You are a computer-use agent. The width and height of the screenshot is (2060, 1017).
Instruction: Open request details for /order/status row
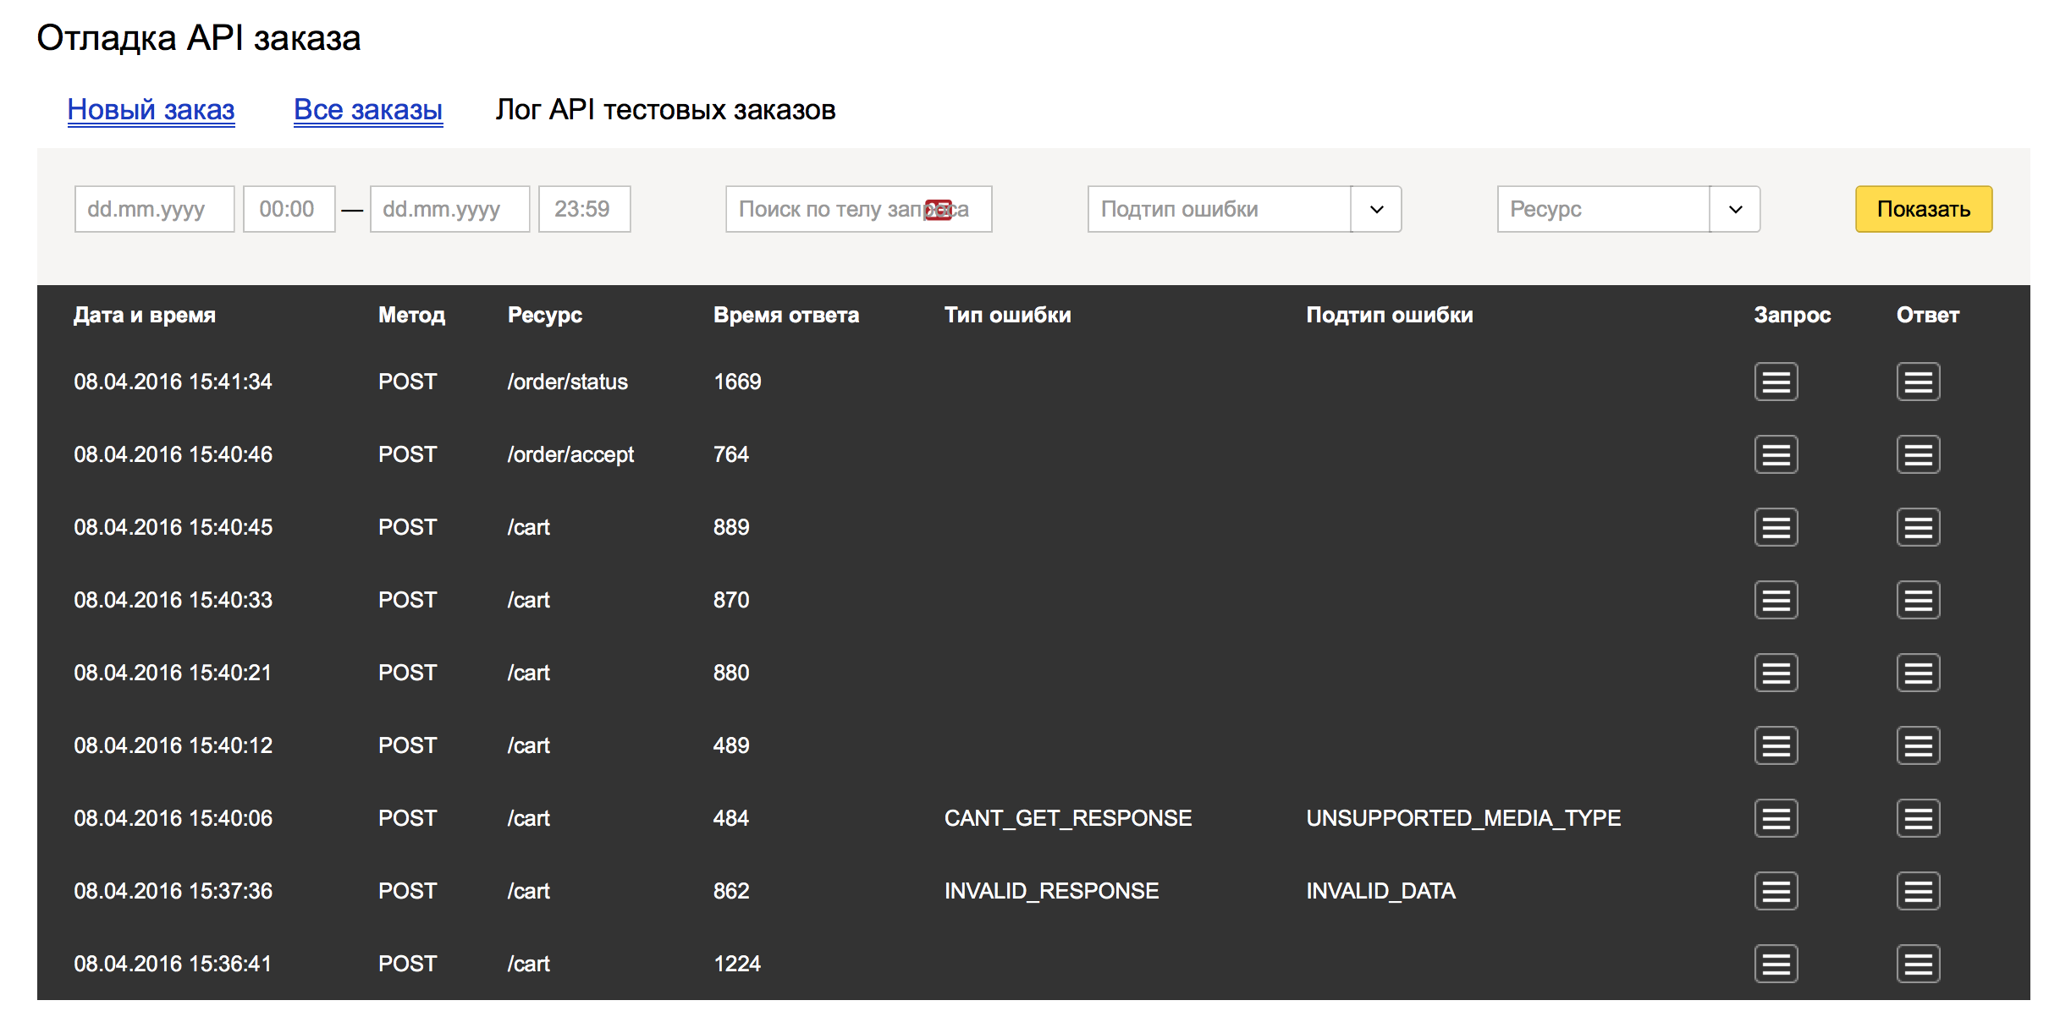pyautogui.click(x=1776, y=382)
